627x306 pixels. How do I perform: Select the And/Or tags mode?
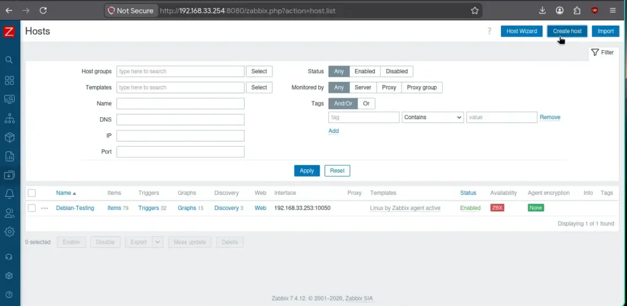click(343, 103)
